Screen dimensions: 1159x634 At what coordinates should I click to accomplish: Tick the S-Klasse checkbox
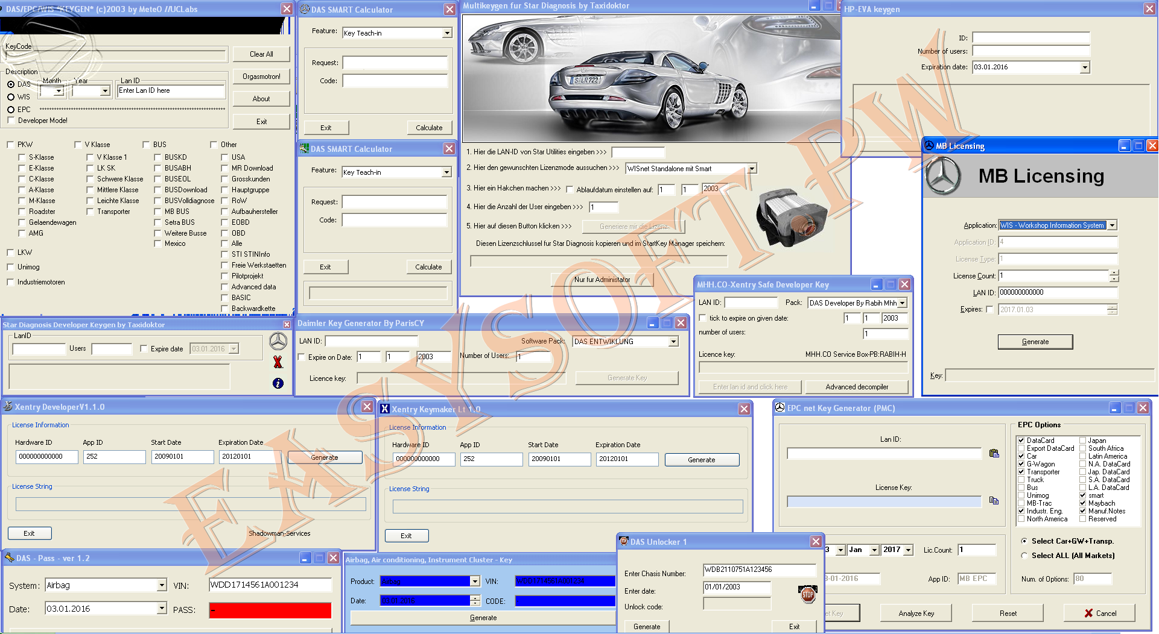click(22, 157)
